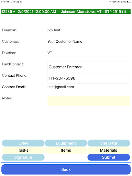Select the Tasks button
The height and width of the screenshot is (176, 132).
click(23, 150)
